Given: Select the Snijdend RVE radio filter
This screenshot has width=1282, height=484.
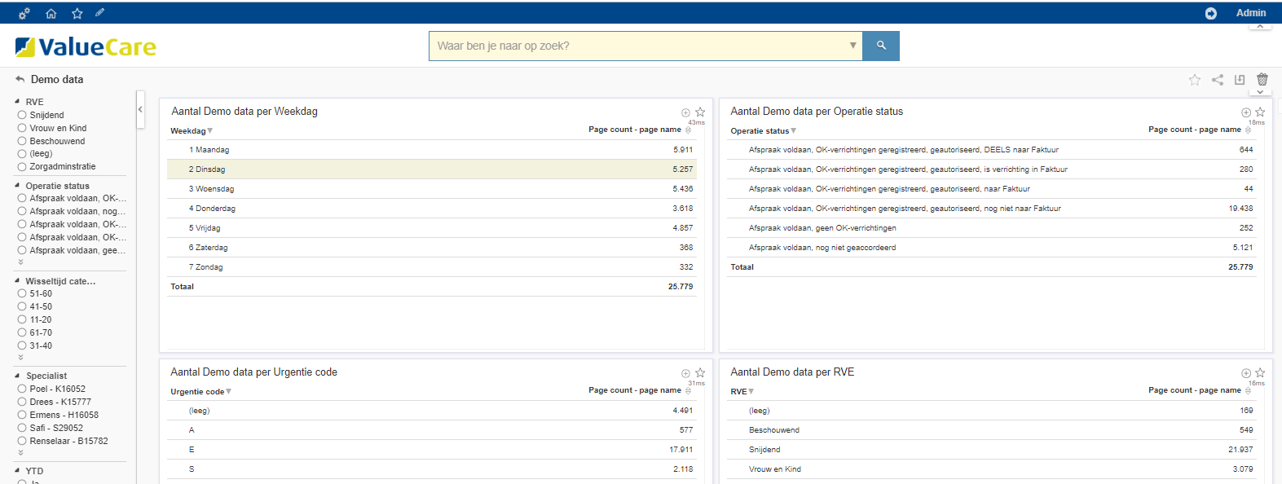Looking at the screenshot, I should point(22,116).
